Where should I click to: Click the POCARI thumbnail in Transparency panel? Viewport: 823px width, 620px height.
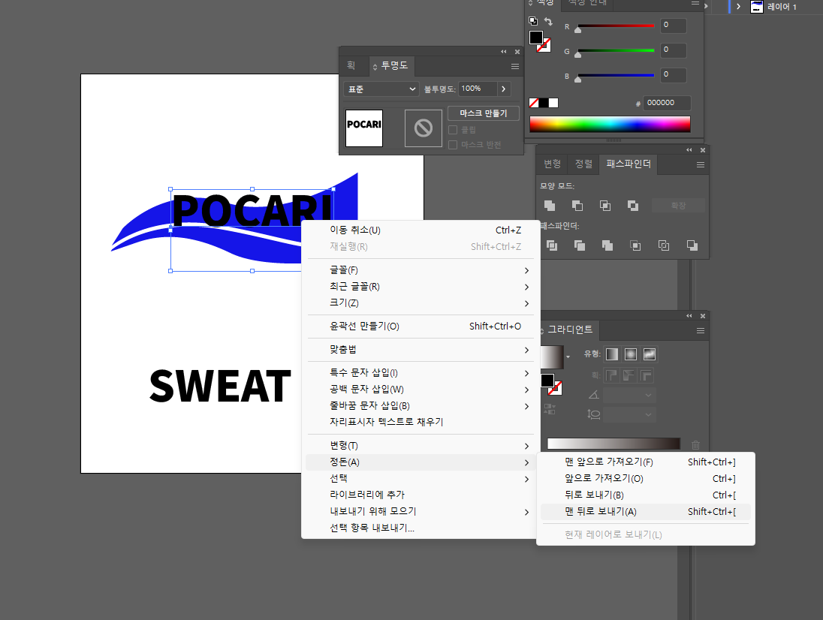364,128
